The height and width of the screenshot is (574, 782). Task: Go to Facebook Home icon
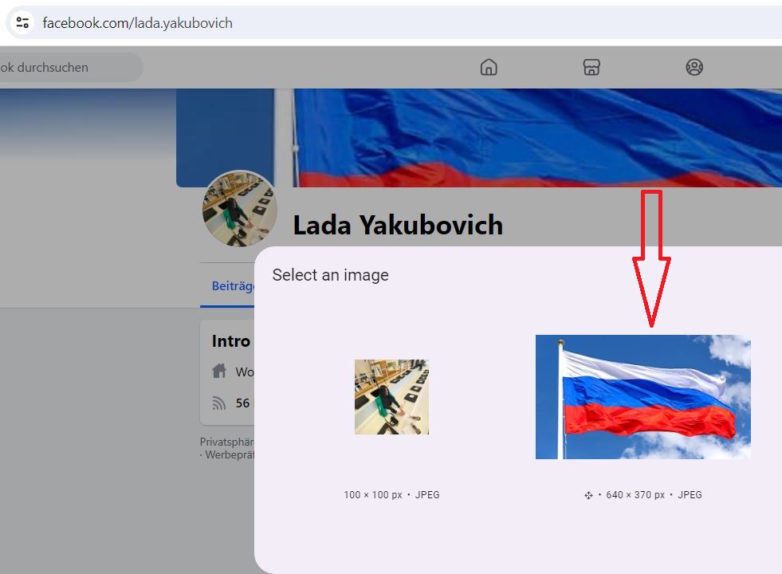489,67
